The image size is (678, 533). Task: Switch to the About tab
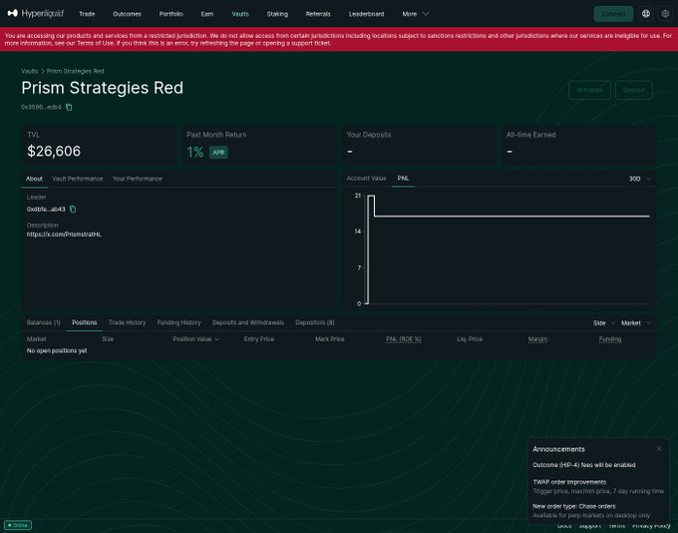pos(34,179)
